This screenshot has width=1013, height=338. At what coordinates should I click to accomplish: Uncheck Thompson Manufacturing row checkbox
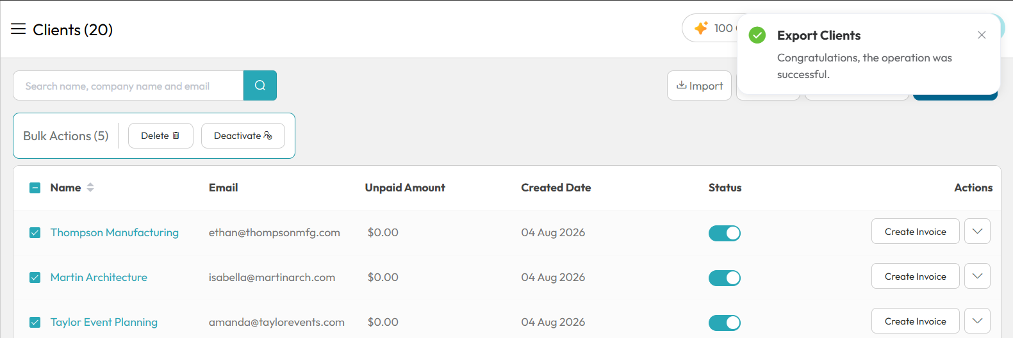coord(35,232)
